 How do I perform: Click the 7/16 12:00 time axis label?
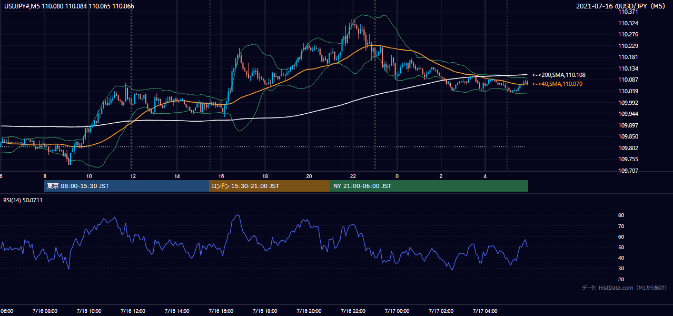tap(133, 311)
